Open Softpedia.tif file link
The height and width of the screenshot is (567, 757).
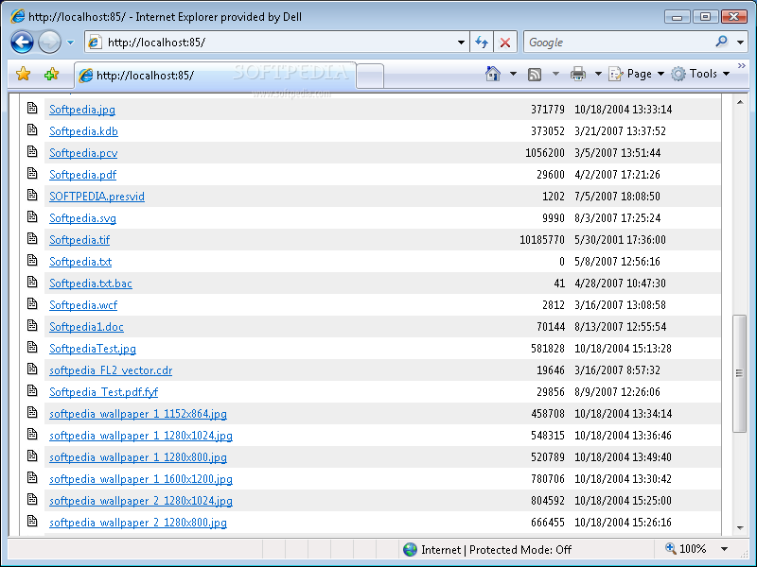[x=79, y=240]
